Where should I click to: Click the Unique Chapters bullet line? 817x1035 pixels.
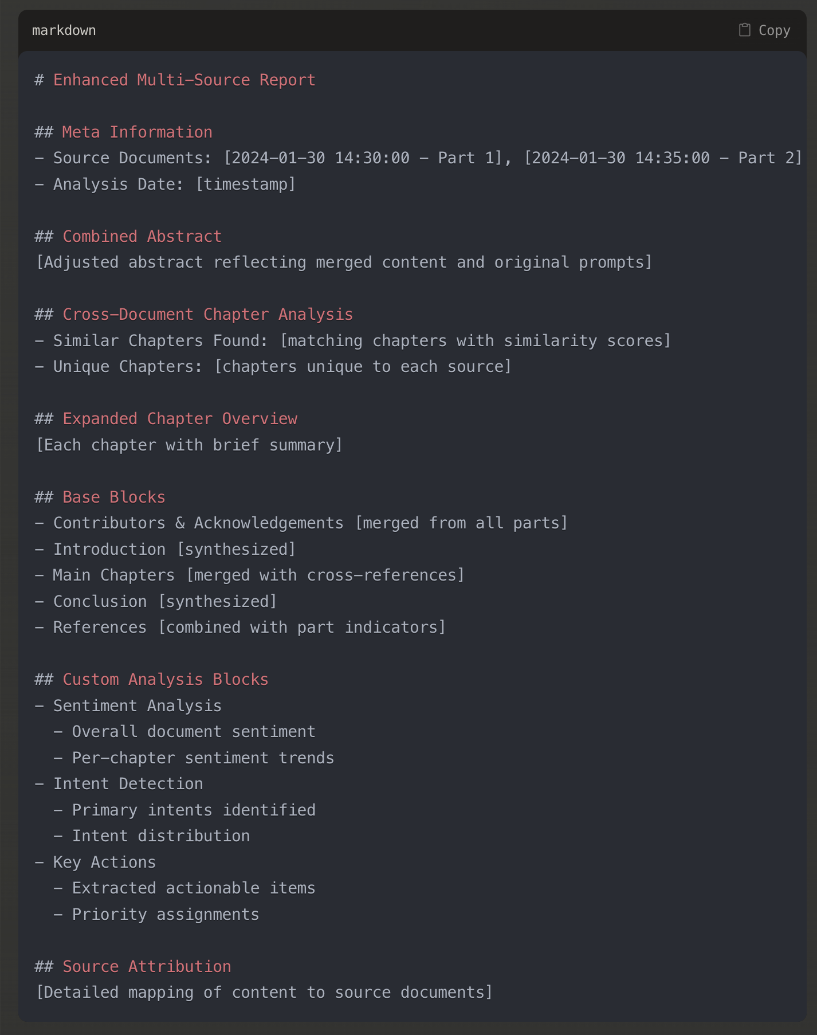point(273,366)
